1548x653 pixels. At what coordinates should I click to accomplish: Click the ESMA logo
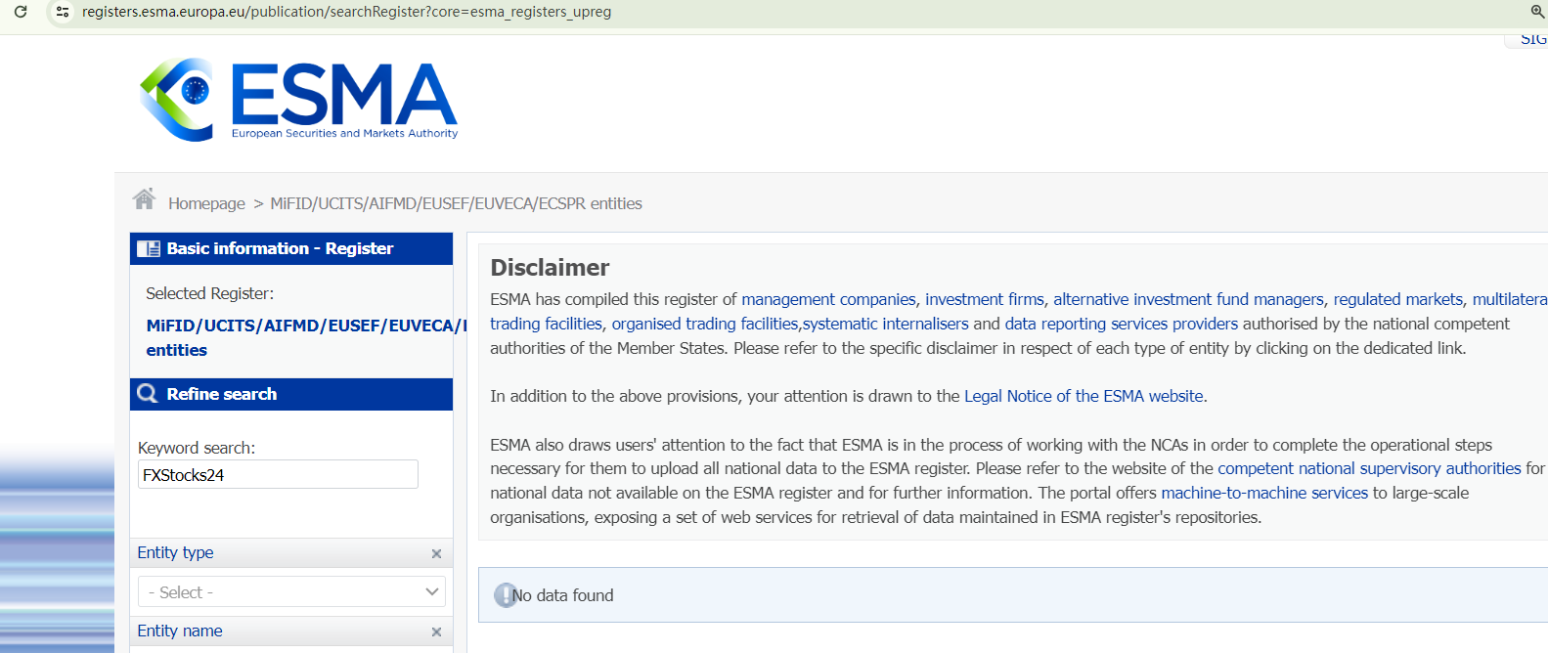click(x=298, y=100)
